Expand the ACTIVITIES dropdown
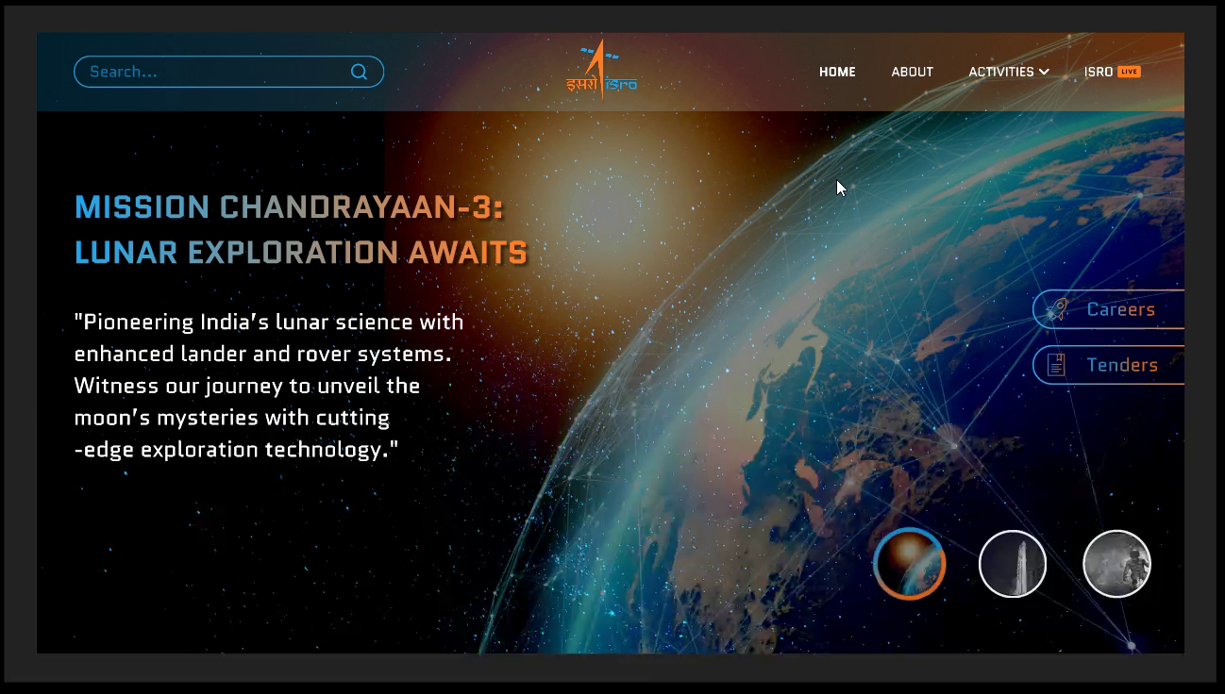Viewport: 1225px width, 694px height. coord(1000,71)
